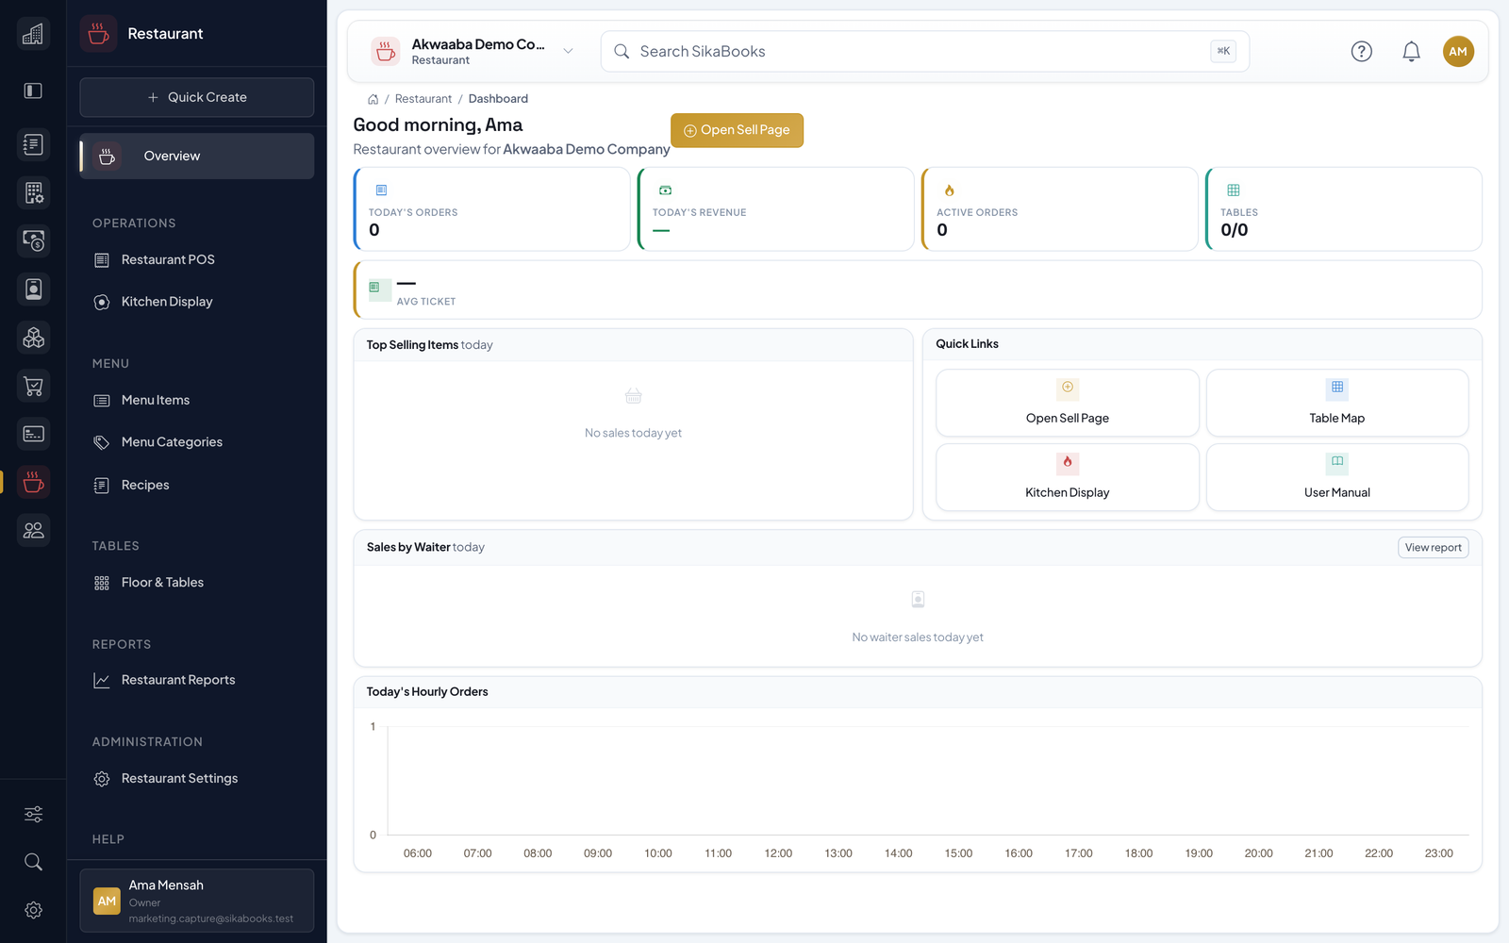Image resolution: width=1509 pixels, height=943 pixels.
Task: Open the POS terminal icon in rail
Action: click(33, 434)
